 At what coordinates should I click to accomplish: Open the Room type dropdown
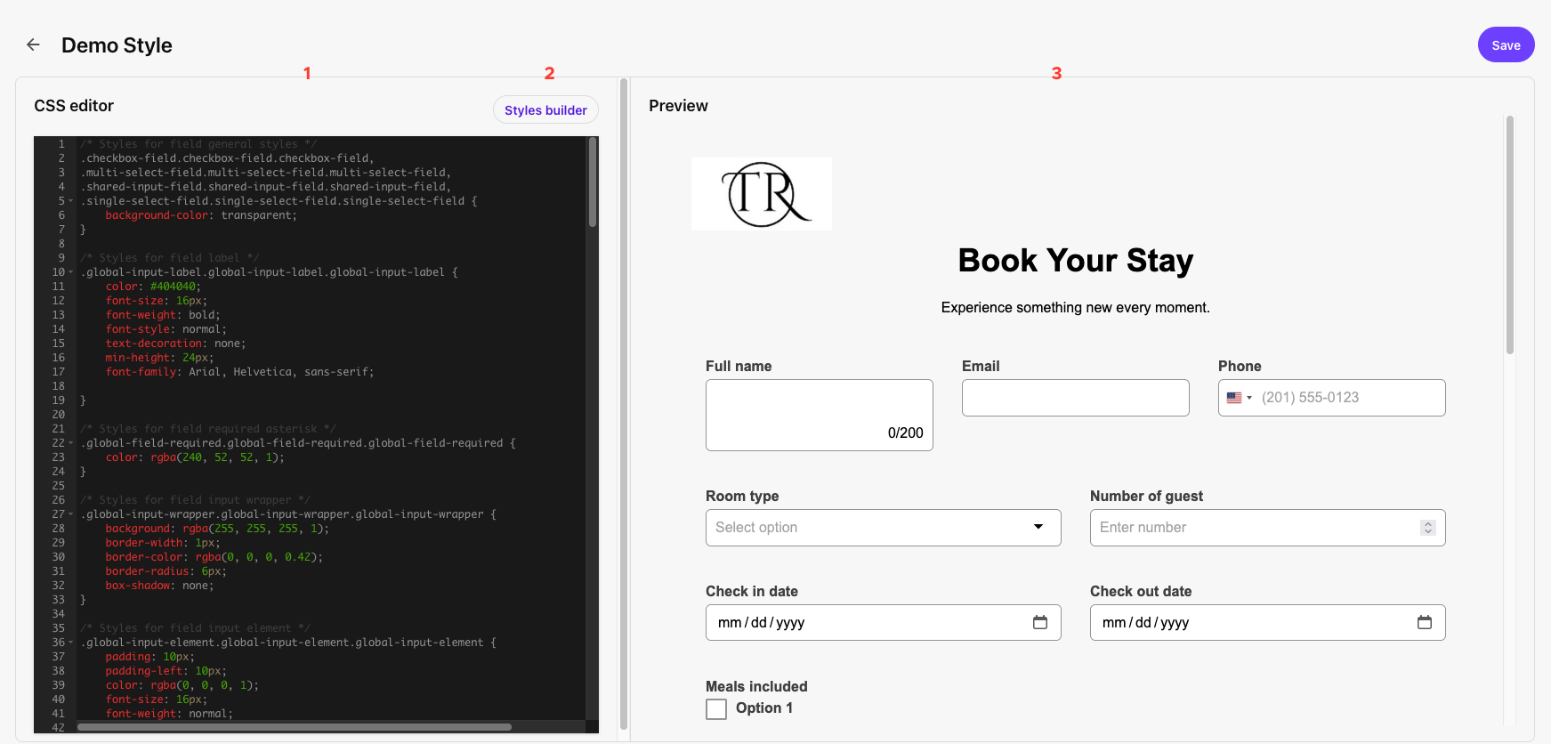tap(883, 528)
